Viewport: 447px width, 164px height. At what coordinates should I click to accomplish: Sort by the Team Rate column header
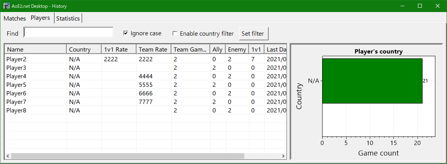154,49
